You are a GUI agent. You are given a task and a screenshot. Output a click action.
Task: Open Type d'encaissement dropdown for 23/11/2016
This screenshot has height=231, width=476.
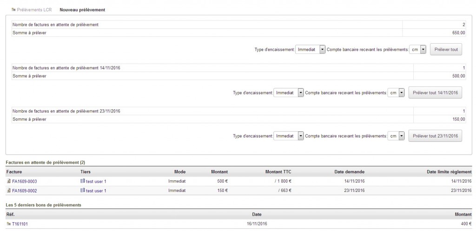point(288,136)
